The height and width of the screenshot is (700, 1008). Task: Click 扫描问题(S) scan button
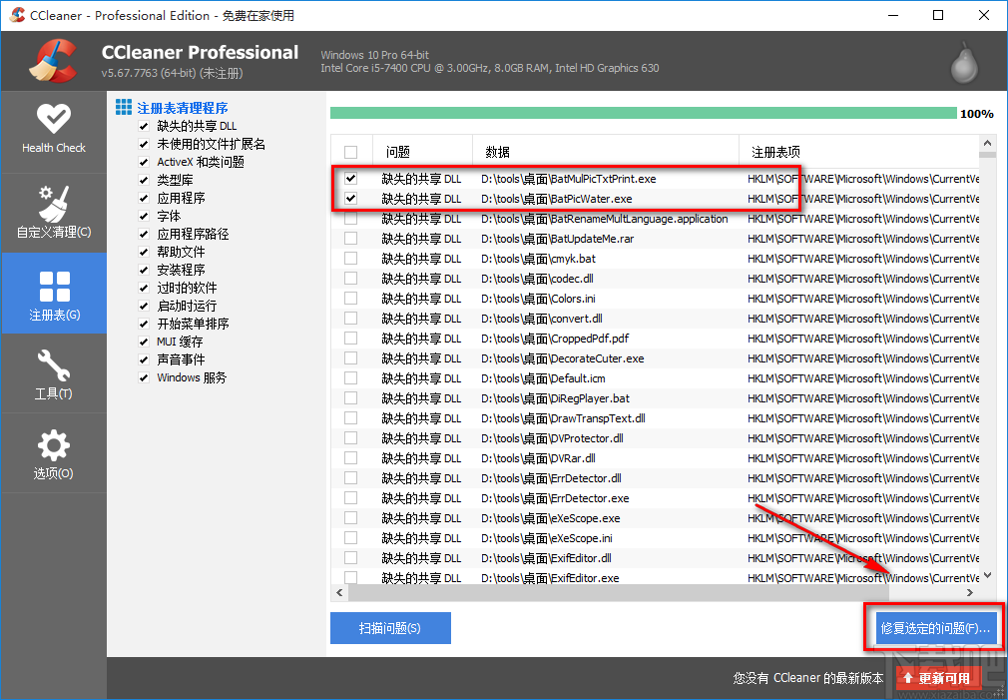390,628
